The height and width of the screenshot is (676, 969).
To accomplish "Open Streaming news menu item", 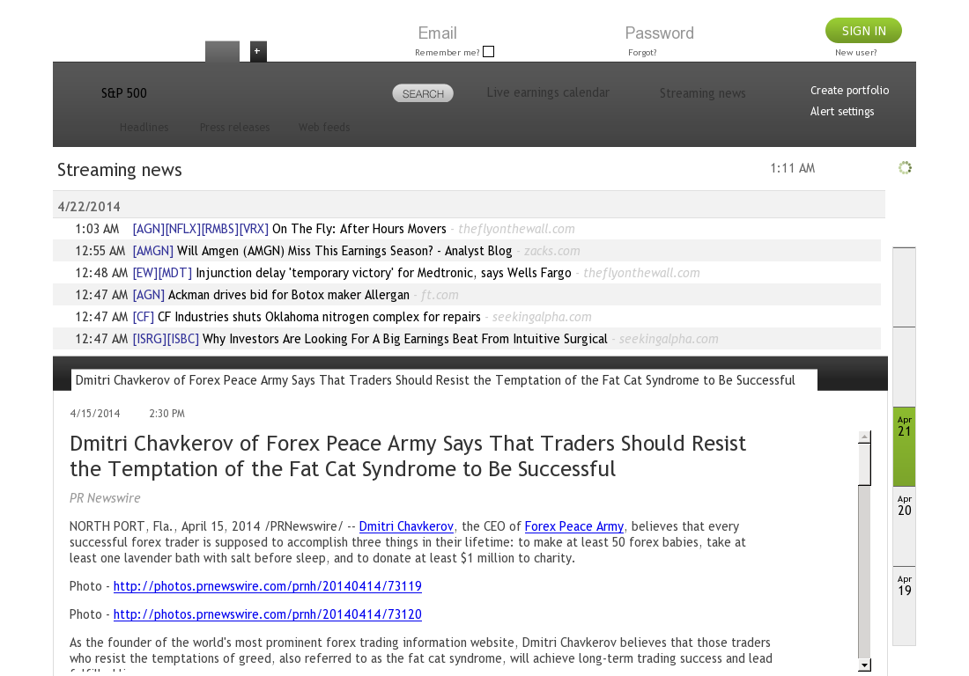I will 702,93.
